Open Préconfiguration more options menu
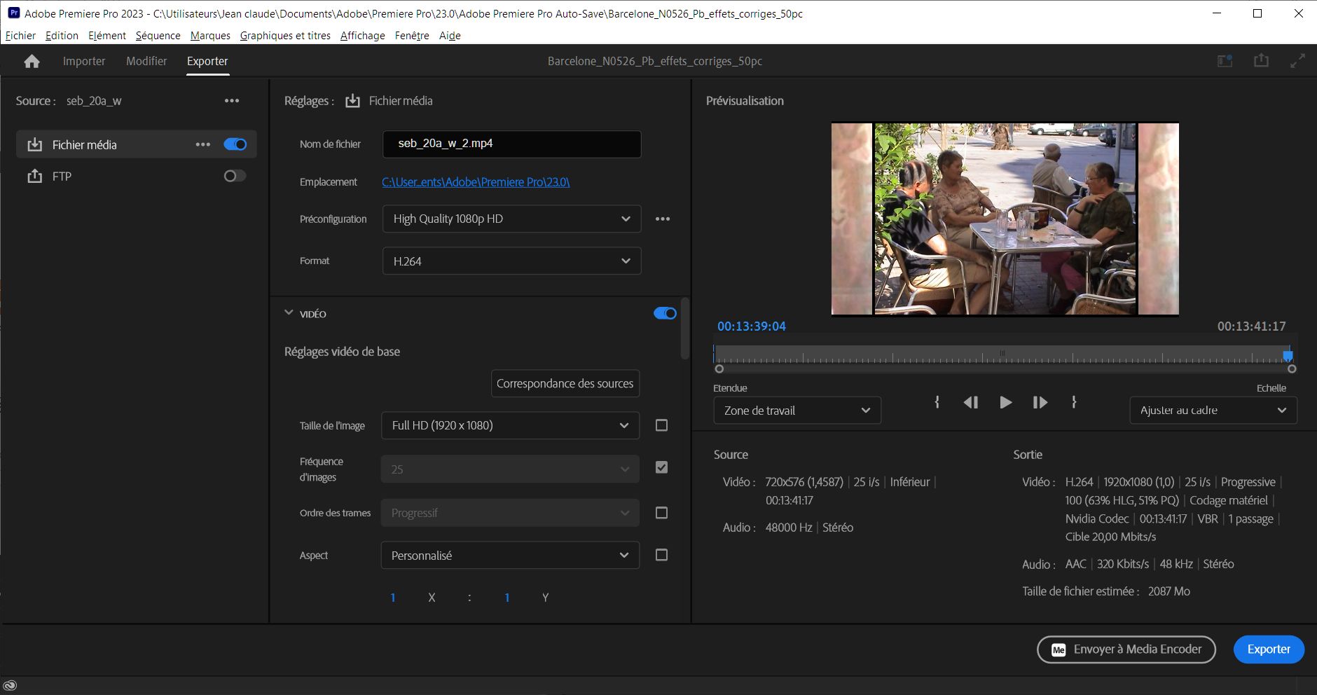The height and width of the screenshot is (695, 1317). (x=662, y=219)
